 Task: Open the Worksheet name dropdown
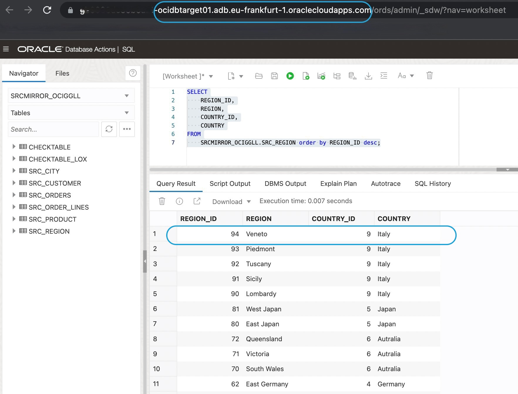[x=188, y=76]
